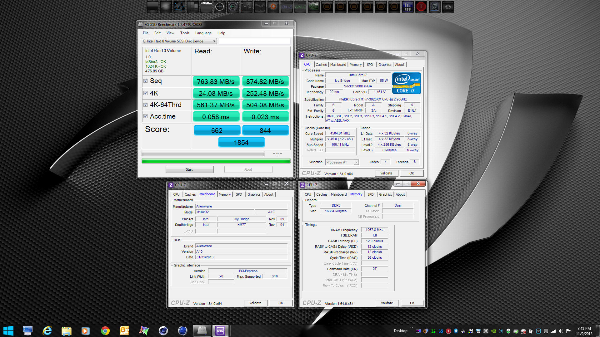Open the Intel Core dock icon
This screenshot has height=337, width=600.
[x=434, y=7]
